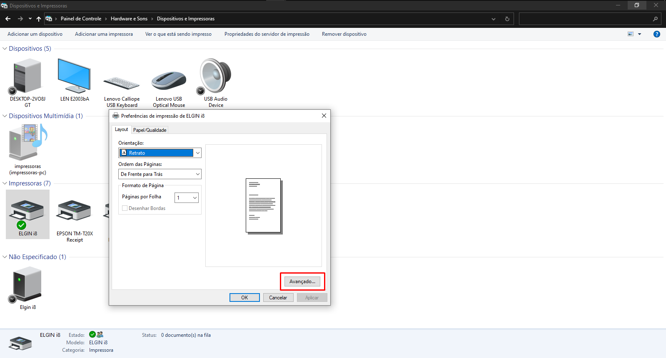Click the unspecified Elgin i8 device icon

tap(27, 285)
